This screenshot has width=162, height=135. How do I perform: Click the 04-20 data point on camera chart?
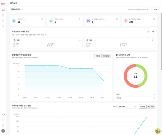[x=25, y=65]
